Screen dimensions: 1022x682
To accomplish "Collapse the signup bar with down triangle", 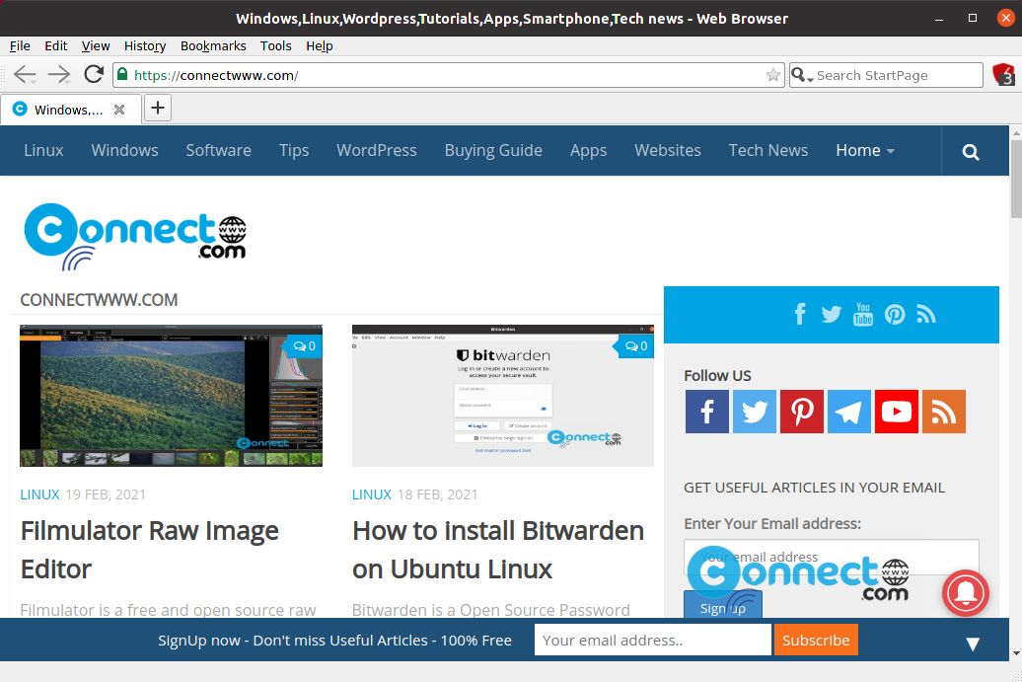I will 973,644.
